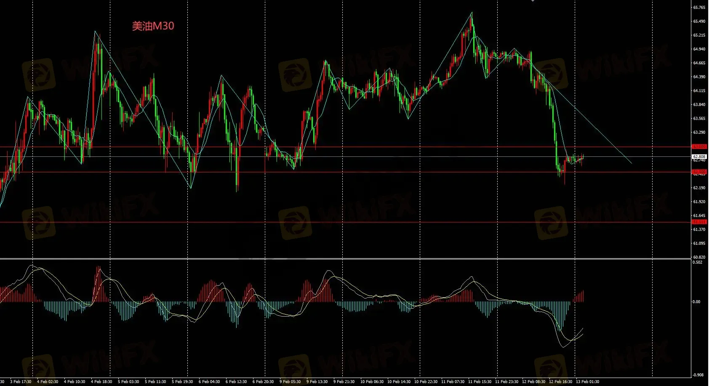Click the 65.215 price axis label

(699, 35)
